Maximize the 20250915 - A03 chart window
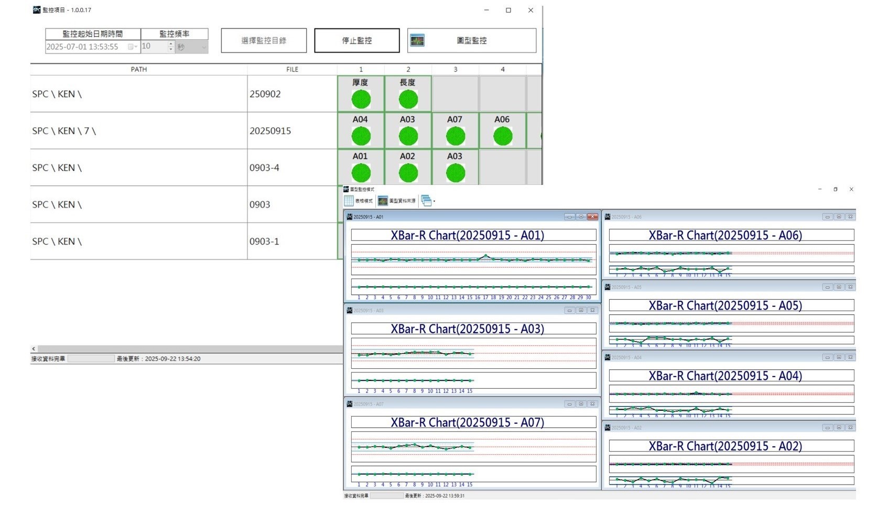Screen dimensions: 888x516 coord(581,311)
